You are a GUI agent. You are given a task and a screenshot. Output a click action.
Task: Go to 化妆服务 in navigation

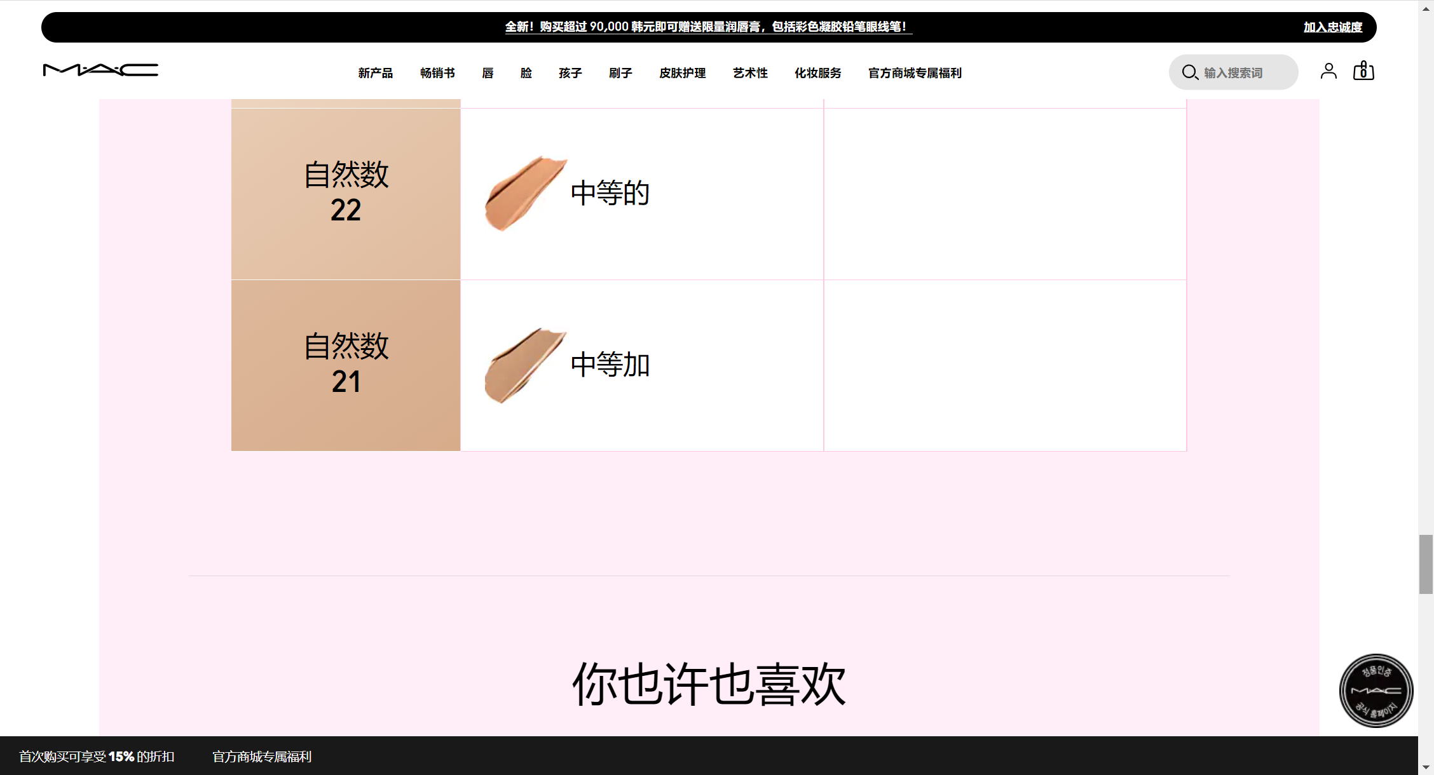[x=817, y=73]
